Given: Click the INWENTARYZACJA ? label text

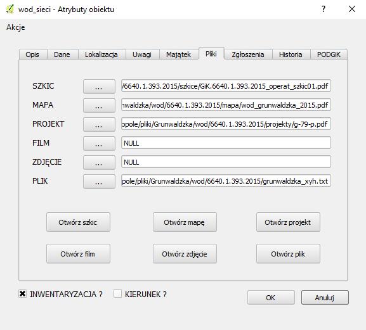Looking at the screenshot, I should click(67, 295).
